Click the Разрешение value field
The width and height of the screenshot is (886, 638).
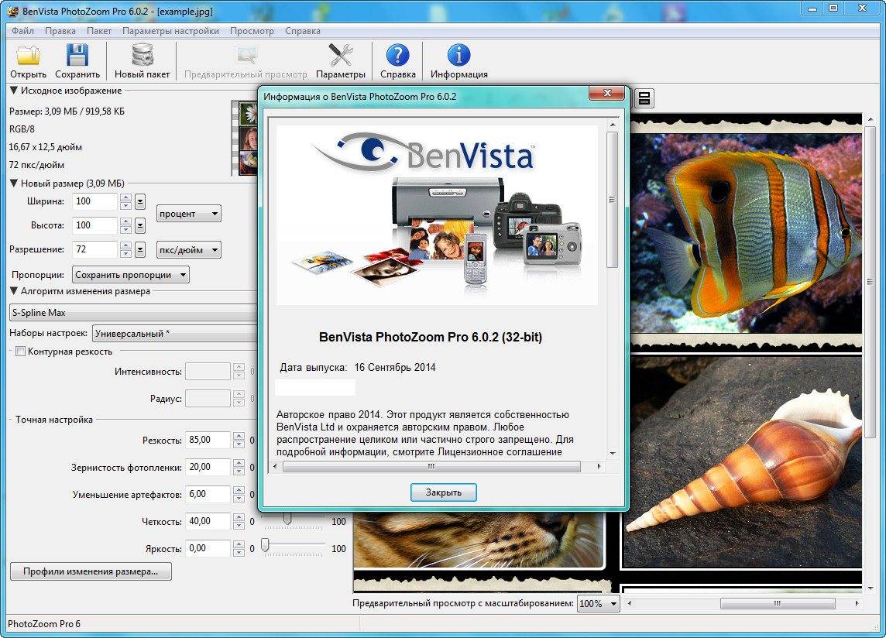95,250
